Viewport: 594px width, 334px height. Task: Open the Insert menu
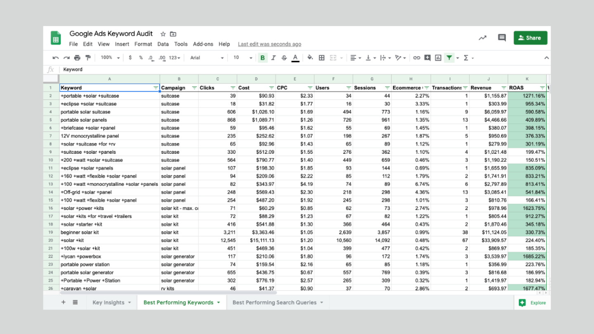tap(122, 44)
